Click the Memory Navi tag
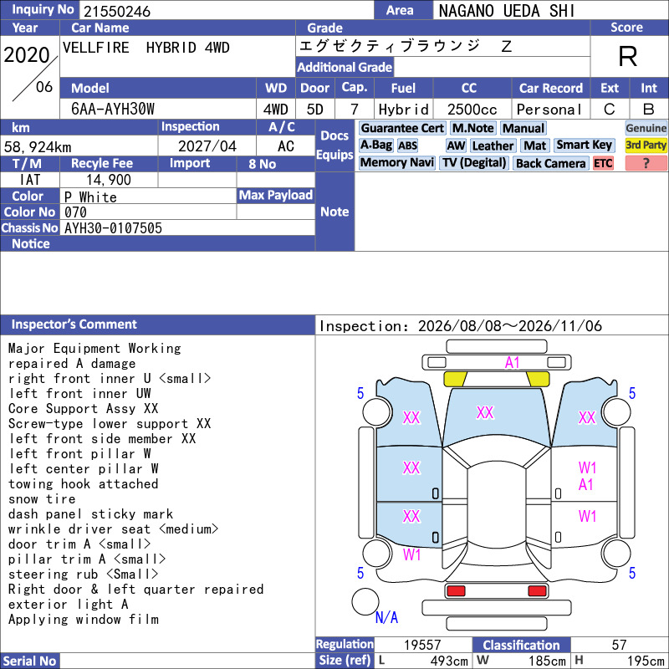 [x=396, y=162]
